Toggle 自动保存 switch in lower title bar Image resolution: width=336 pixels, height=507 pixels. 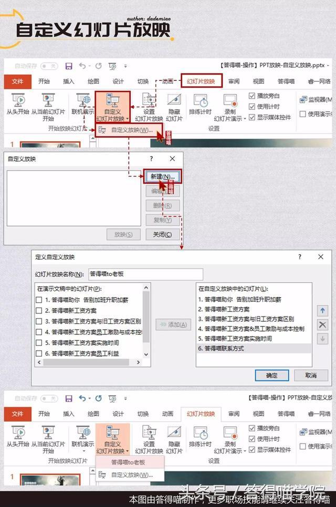click(49, 398)
